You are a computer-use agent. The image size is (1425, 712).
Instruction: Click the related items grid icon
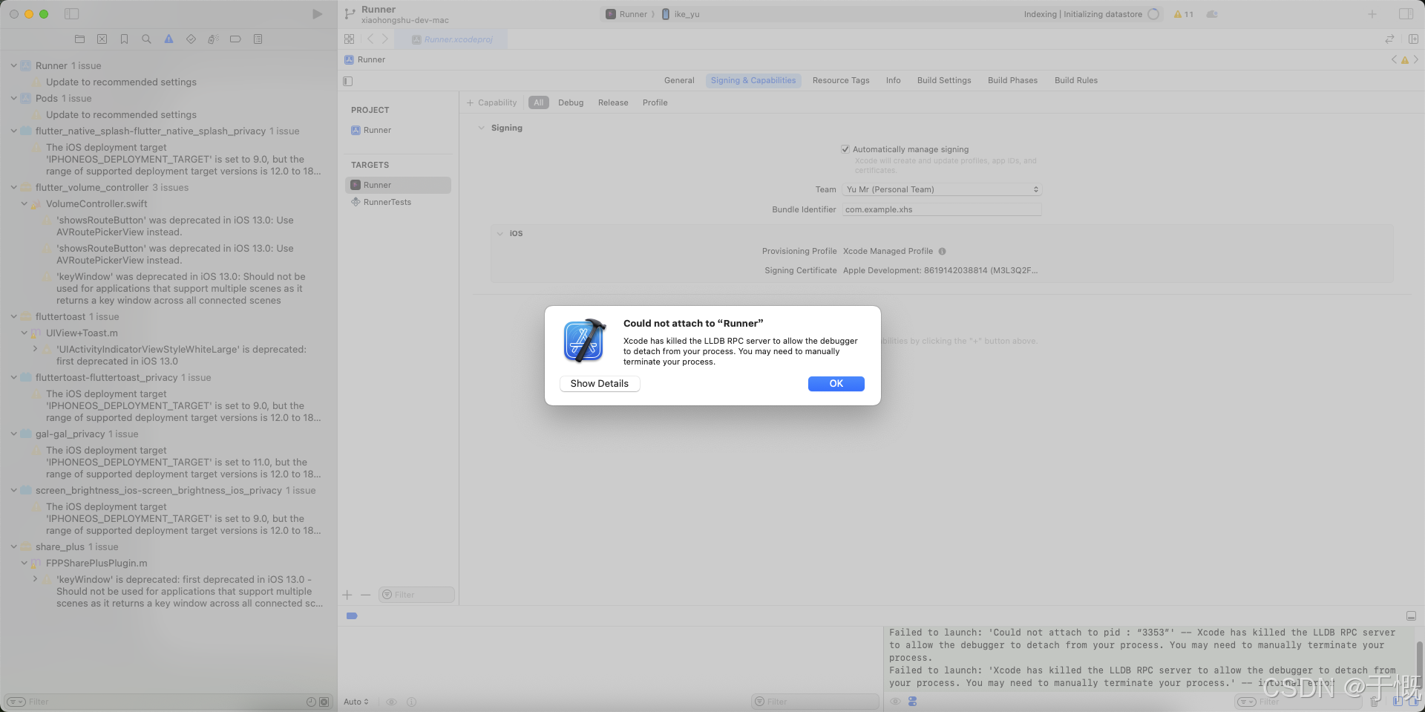click(x=349, y=39)
